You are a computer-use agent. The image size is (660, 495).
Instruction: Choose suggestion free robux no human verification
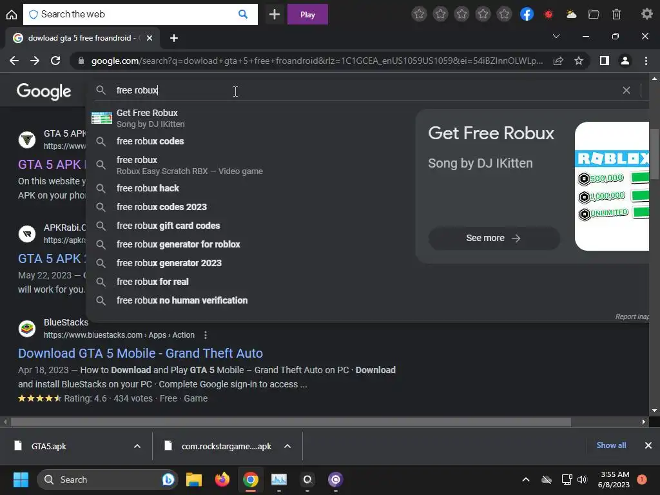182,300
